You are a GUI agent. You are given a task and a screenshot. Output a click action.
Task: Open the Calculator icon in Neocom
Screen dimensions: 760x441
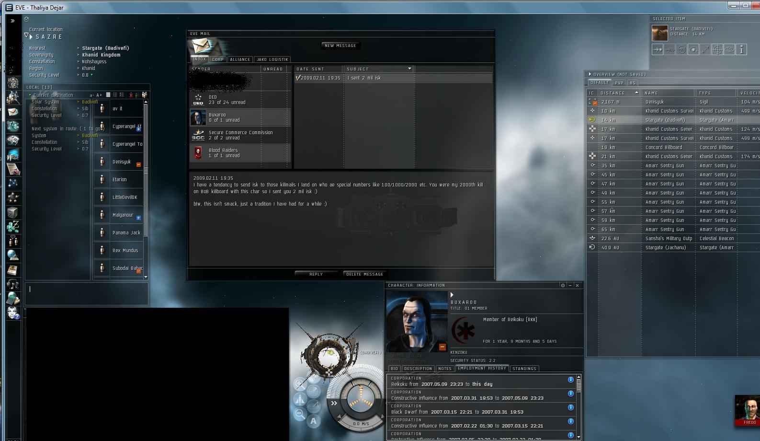(x=13, y=298)
